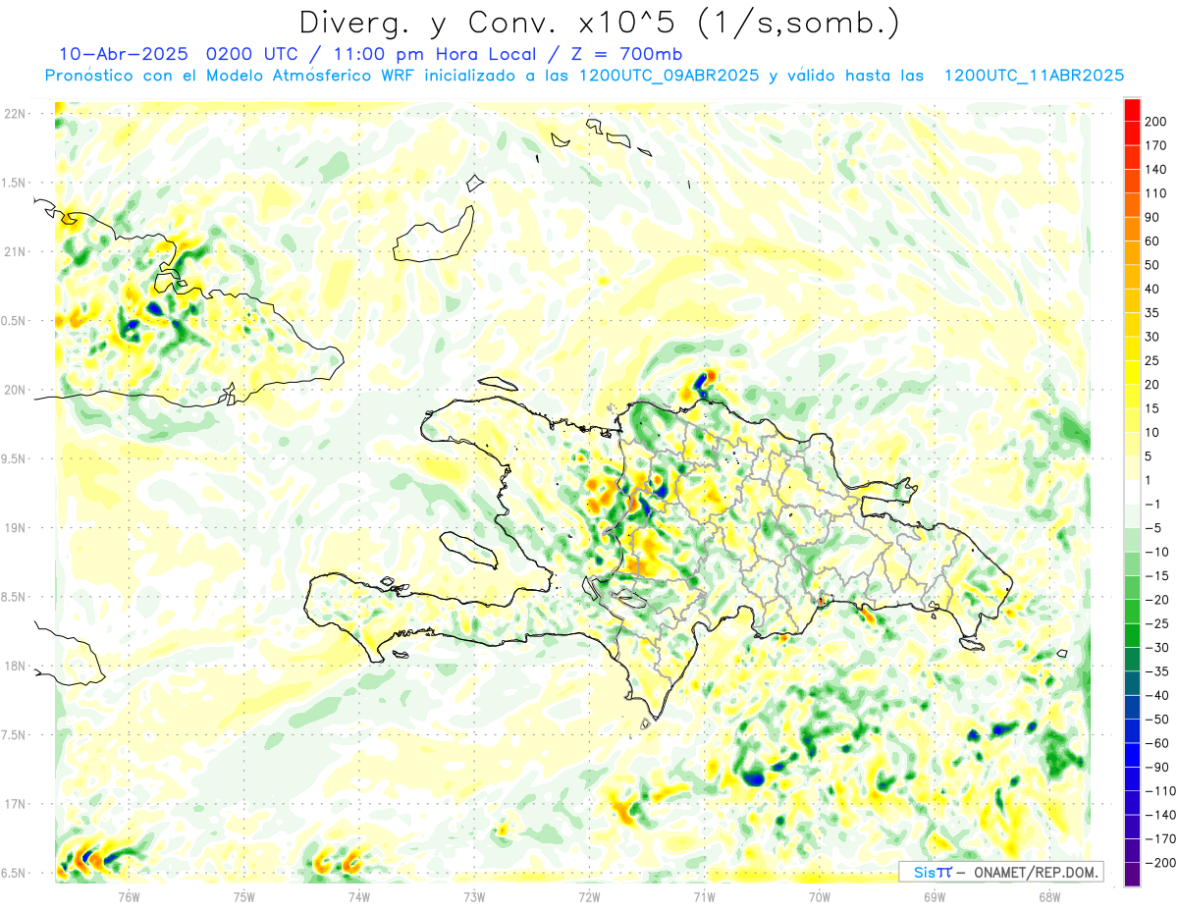Image resolution: width=1178 pixels, height=910 pixels.
Task: Click the colorbar value '15'
Action: 1153,408
